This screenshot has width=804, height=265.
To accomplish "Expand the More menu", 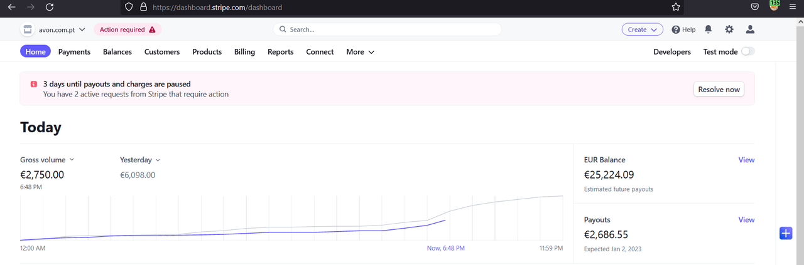I will [x=360, y=52].
